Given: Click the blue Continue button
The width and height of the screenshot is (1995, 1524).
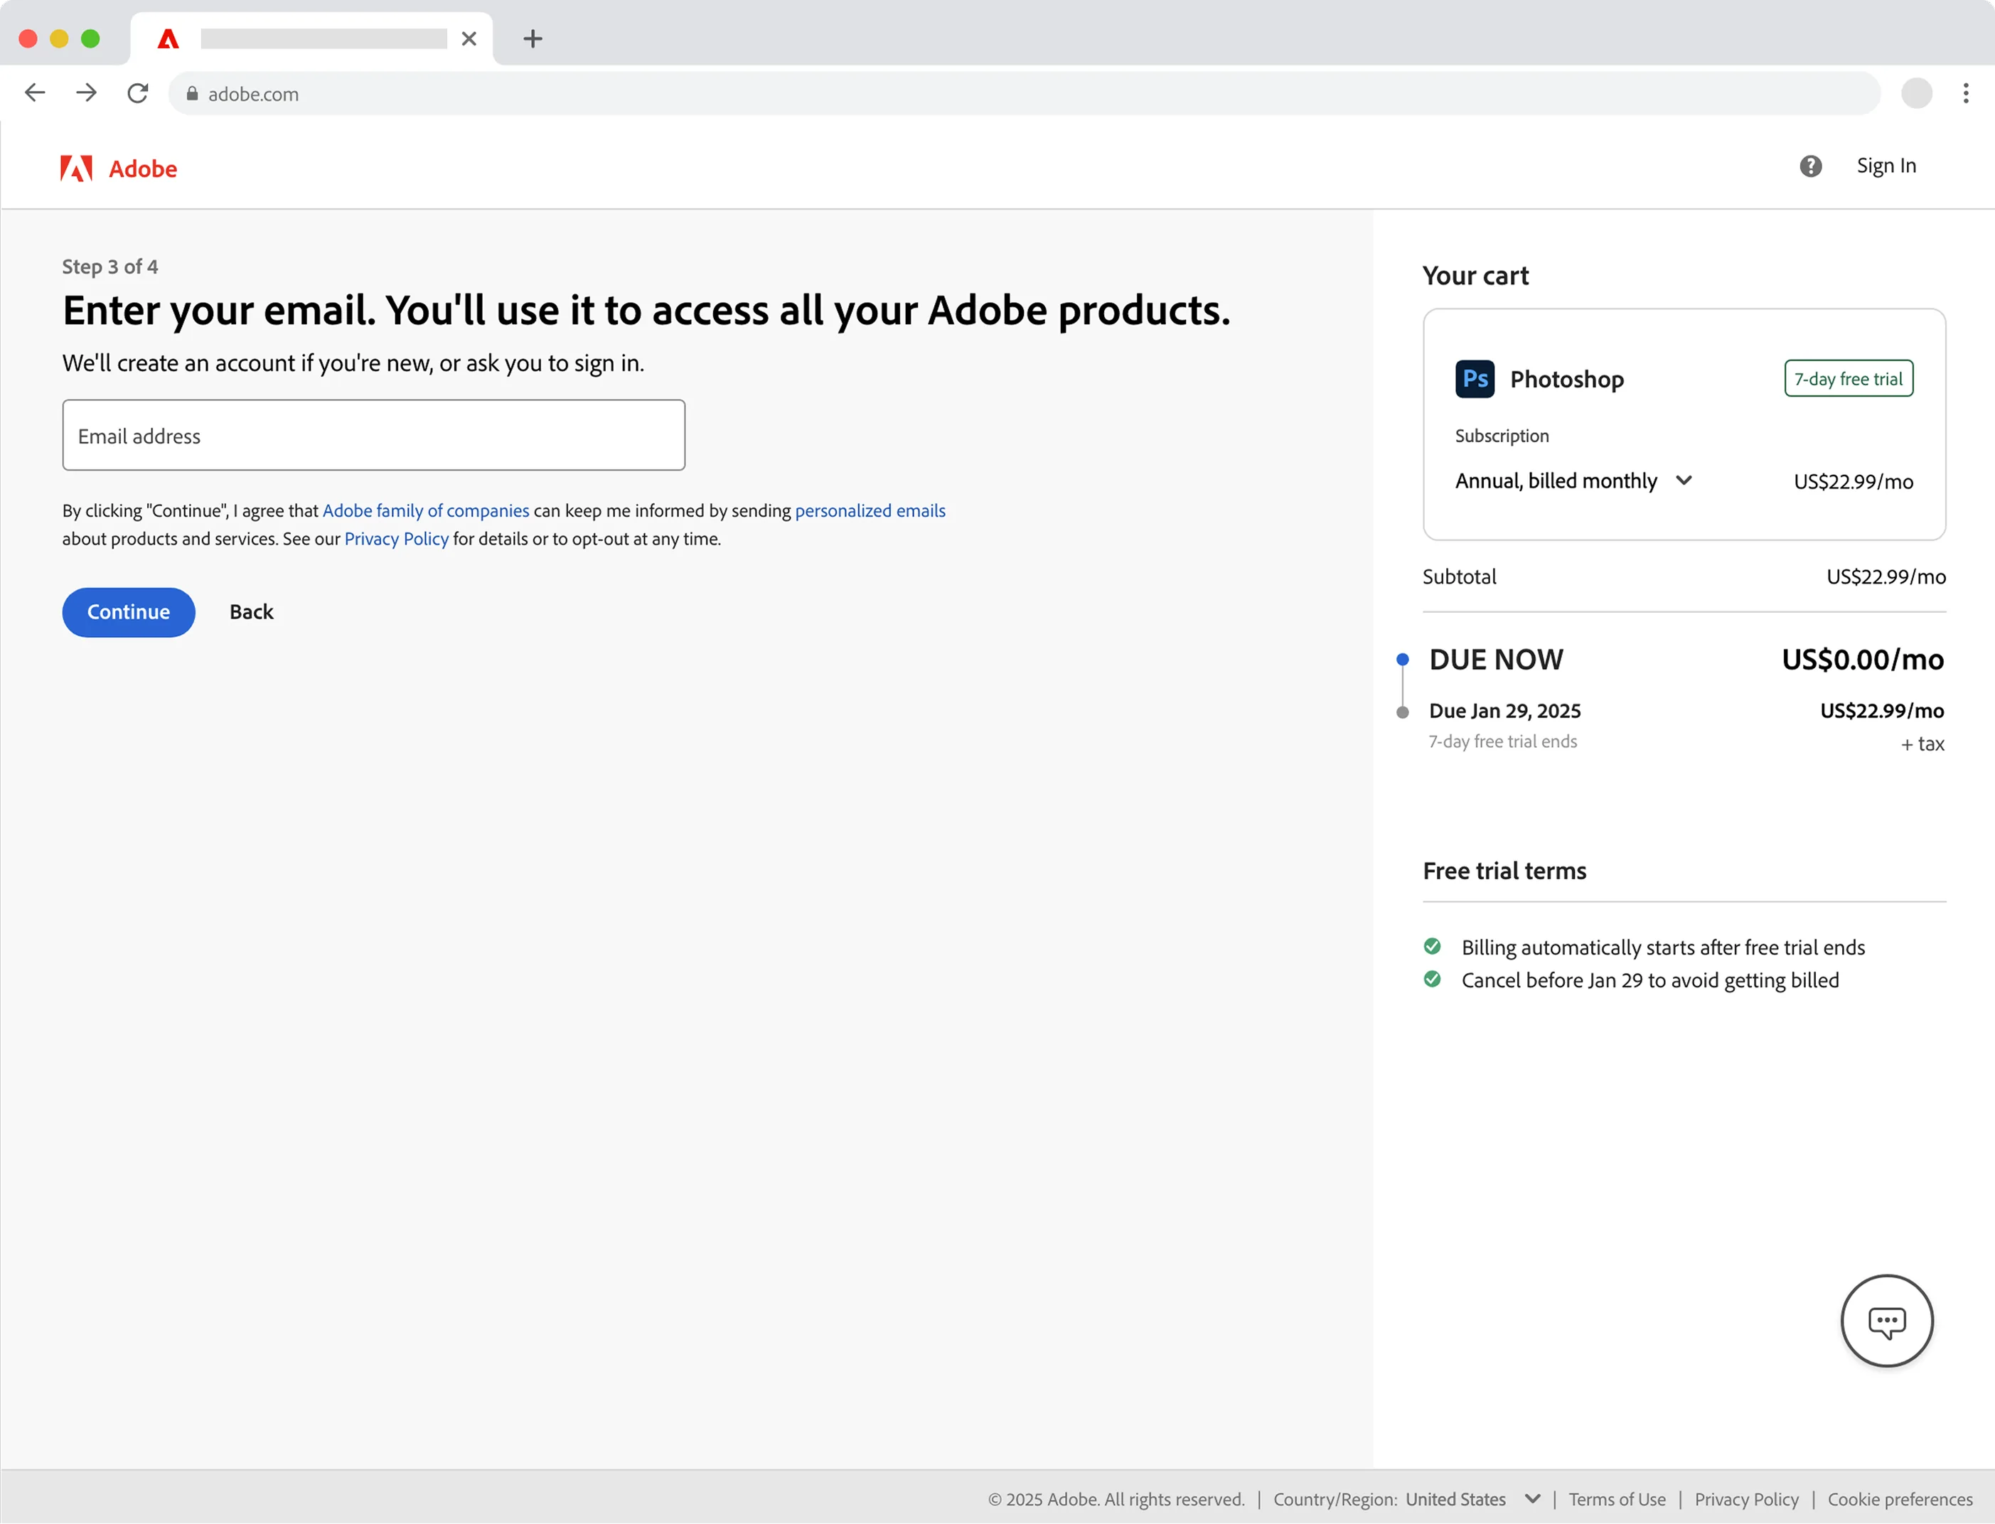Looking at the screenshot, I should click(128, 612).
